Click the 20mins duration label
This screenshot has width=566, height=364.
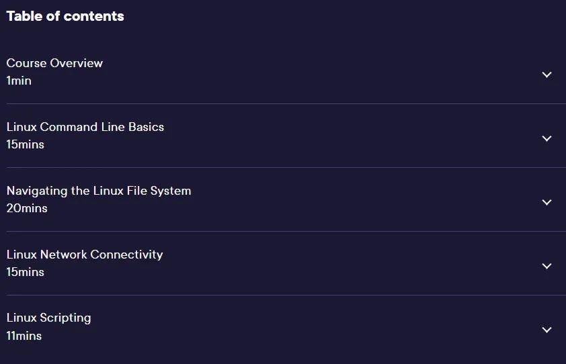pos(27,208)
